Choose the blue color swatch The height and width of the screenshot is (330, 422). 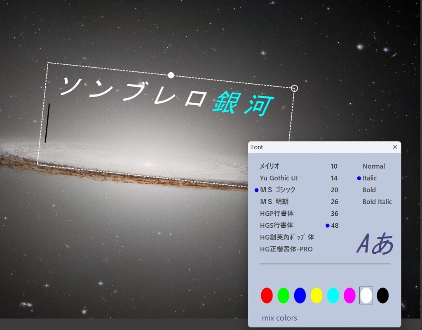point(300,295)
